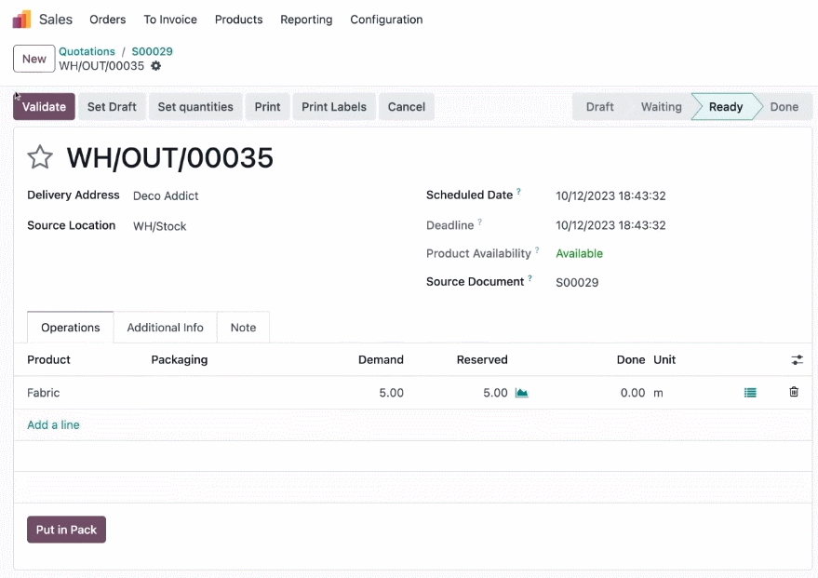Viewport: 818px width, 578px height.
Task: Click the Done quantity 0.00 cell
Action: 632,392
